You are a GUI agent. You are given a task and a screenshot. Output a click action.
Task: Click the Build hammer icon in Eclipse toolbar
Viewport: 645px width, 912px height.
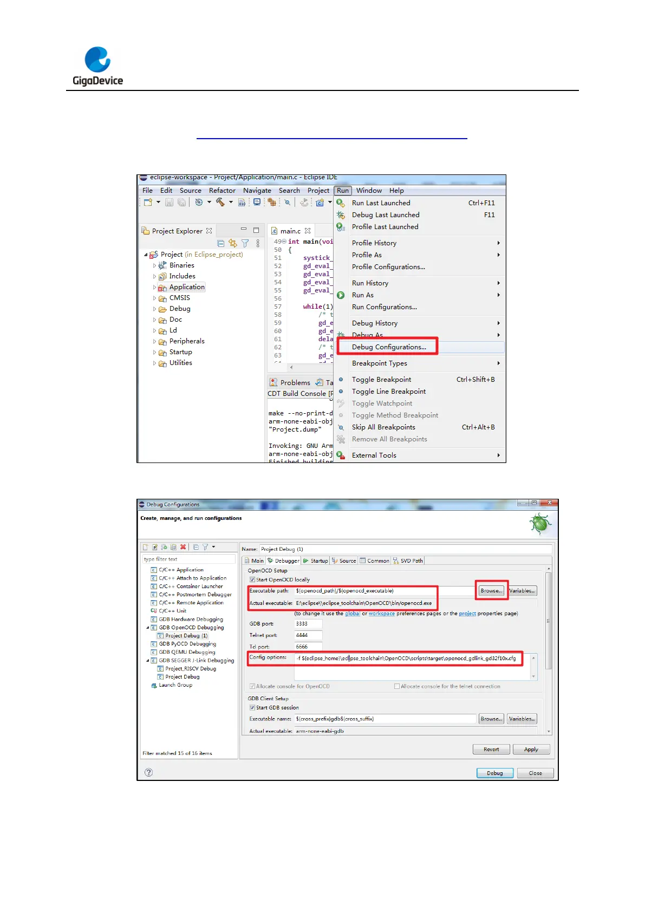click(220, 202)
